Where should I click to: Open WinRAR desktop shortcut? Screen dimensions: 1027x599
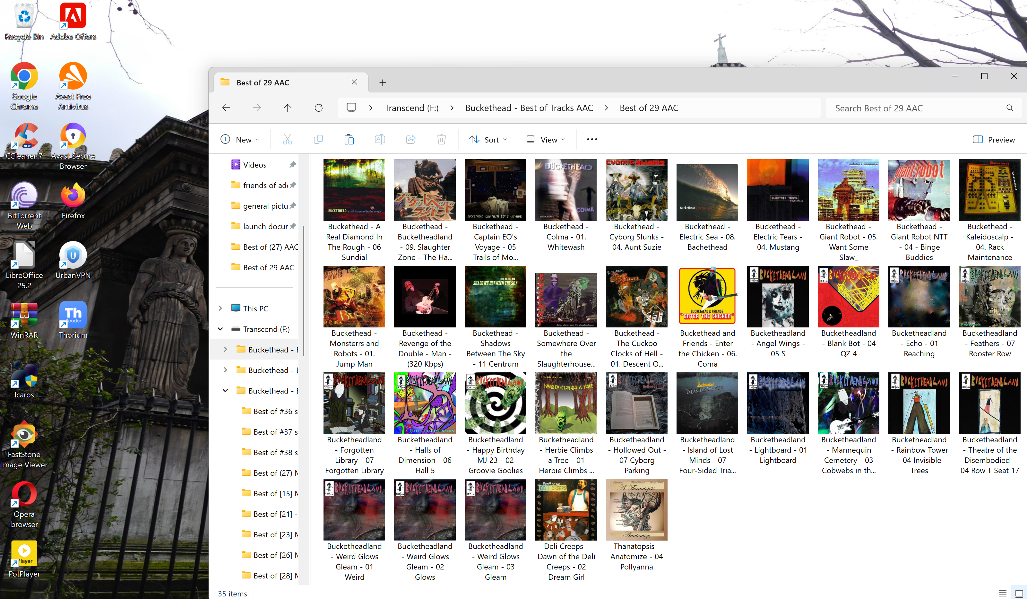[24, 320]
